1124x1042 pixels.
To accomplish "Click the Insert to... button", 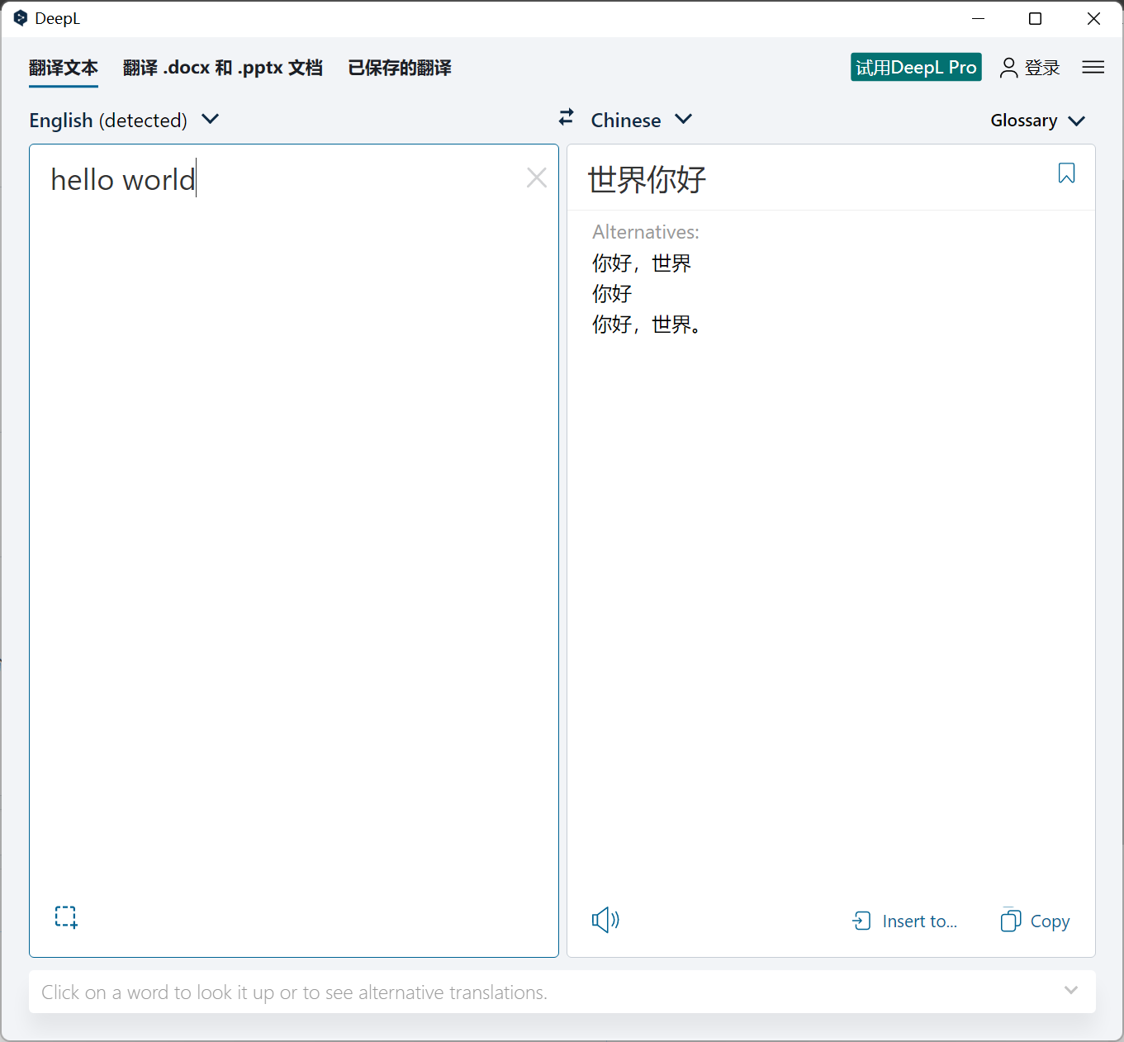I will click(x=905, y=921).
